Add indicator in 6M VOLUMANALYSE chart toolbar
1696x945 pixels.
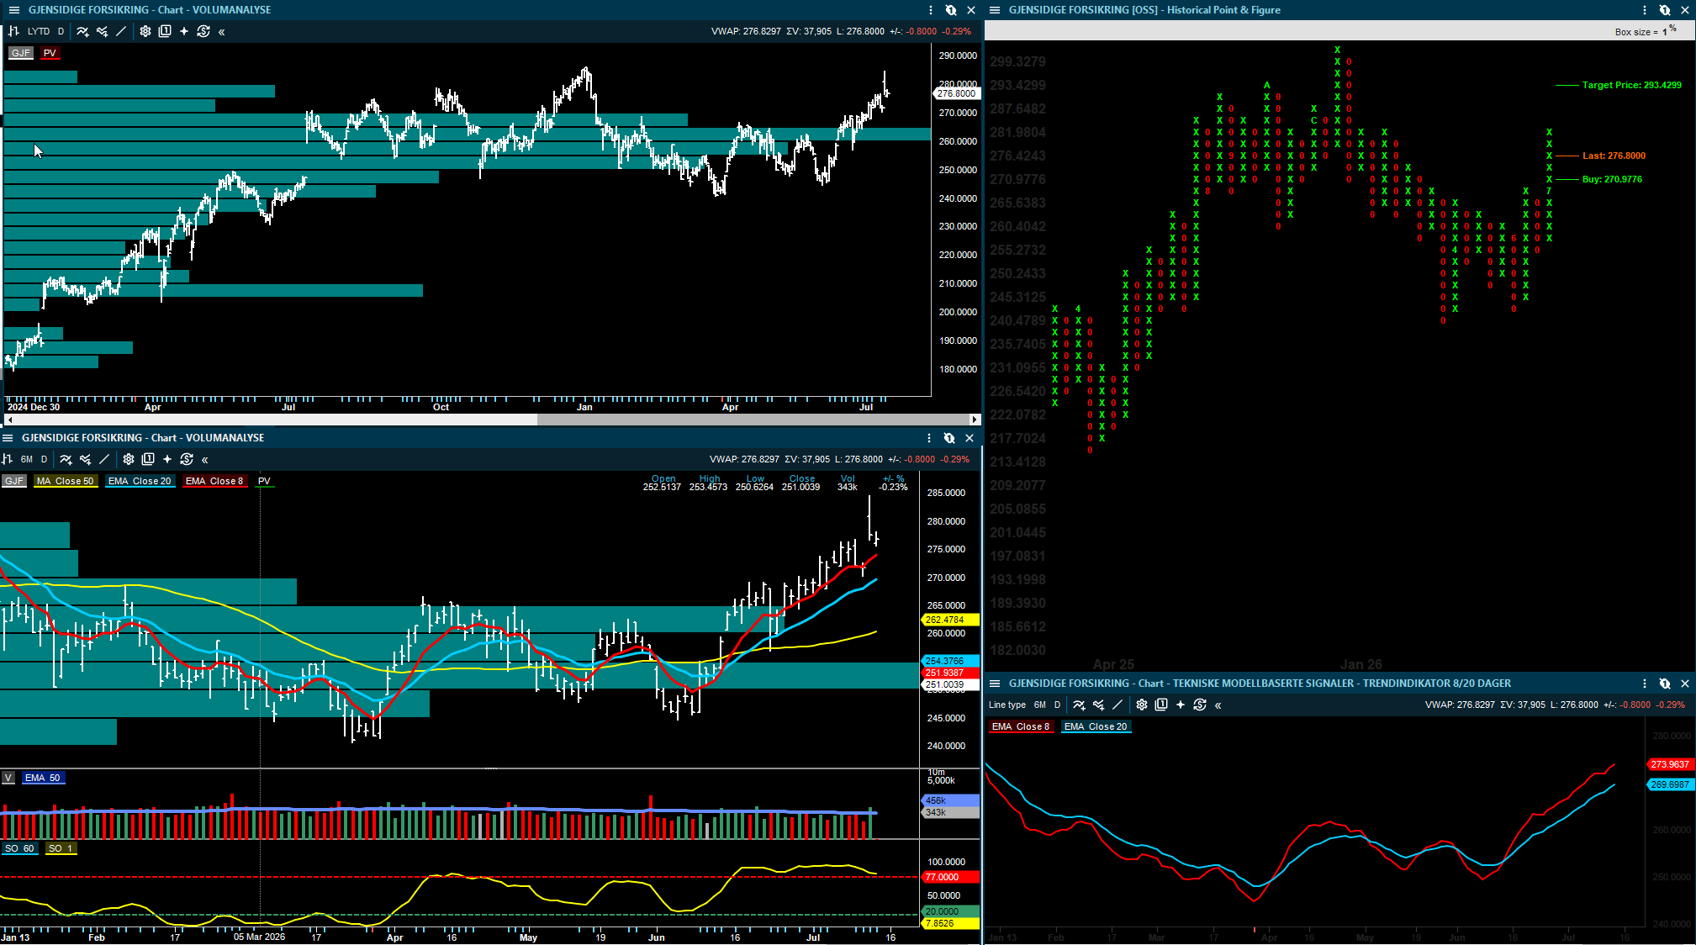pyautogui.click(x=66, y=459)
